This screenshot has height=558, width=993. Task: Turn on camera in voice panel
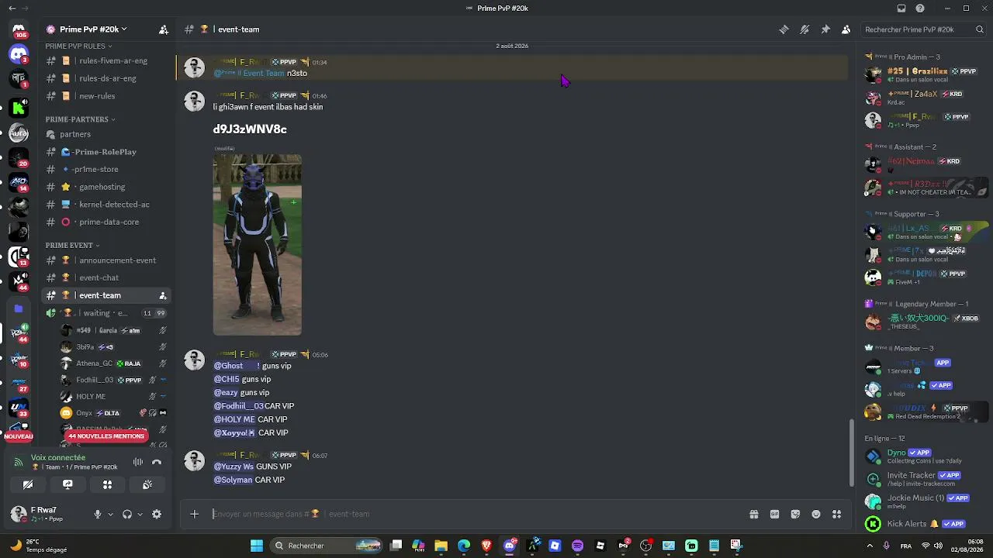(x=28, y=485)
